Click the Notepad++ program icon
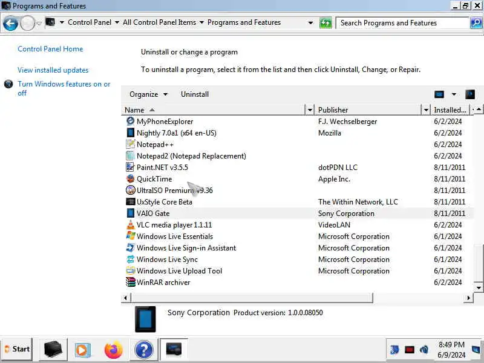 coord(130,144)
